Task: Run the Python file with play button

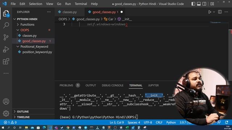Action: pos(210,12)
